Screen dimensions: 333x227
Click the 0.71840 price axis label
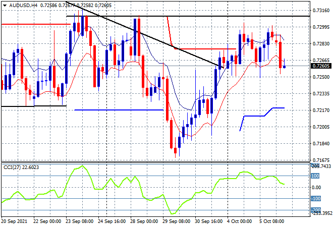click(x=321, y=144)
